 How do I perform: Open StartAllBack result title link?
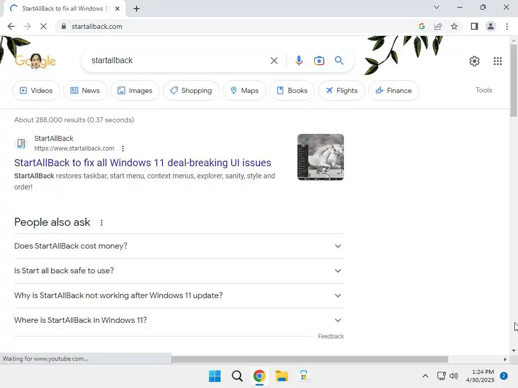tap(143, 163)
